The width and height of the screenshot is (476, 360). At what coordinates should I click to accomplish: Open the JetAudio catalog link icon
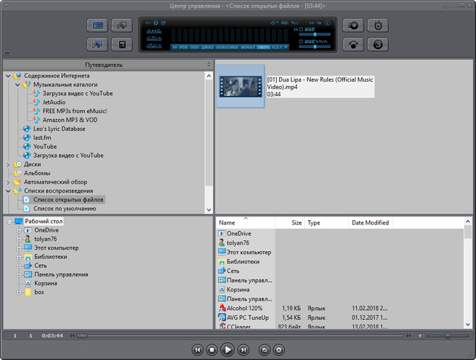click(36, 103)
